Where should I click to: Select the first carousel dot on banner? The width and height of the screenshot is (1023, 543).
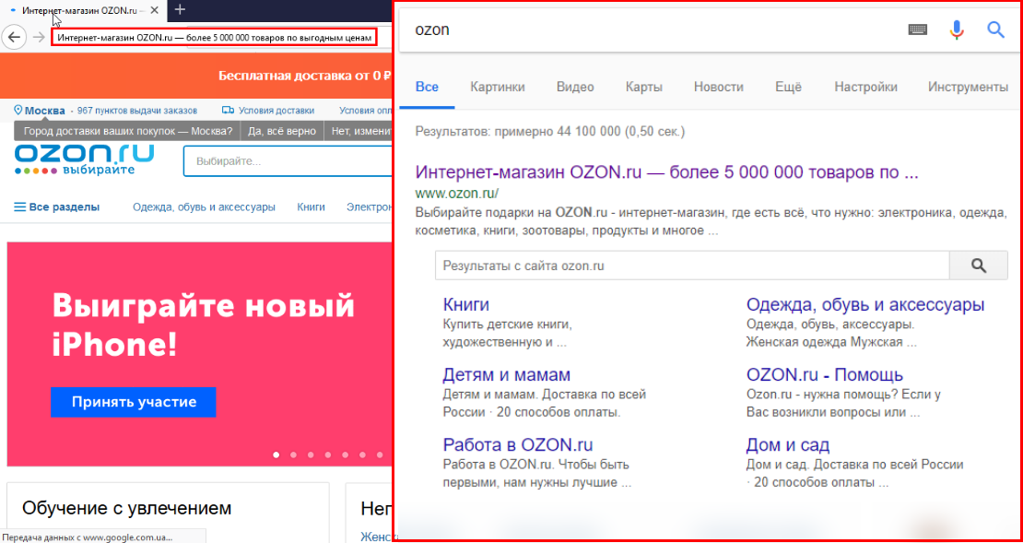coord(276,454)
